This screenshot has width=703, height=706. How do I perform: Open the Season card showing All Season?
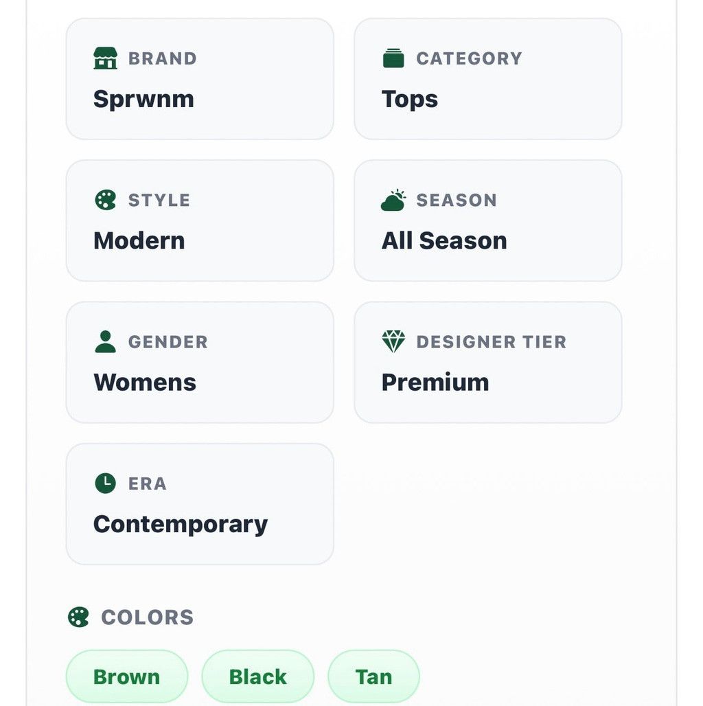(x=488, y=220)
